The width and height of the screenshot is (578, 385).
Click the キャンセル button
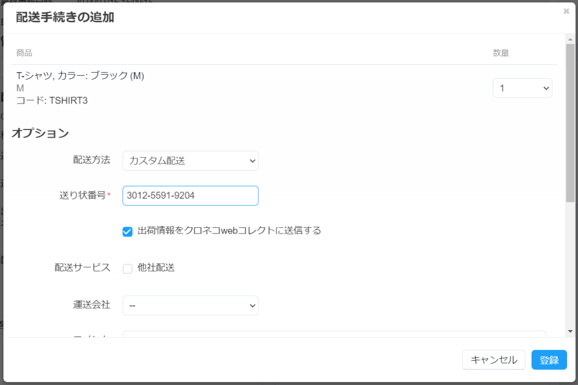click(x=494, y=360)
